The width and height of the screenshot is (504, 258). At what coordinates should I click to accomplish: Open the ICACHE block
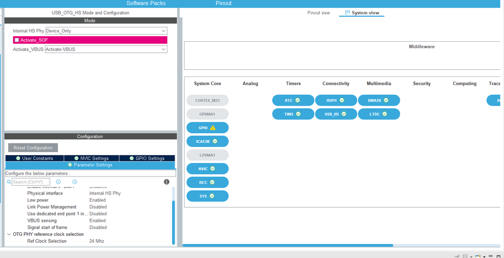(x=207, y=141)
